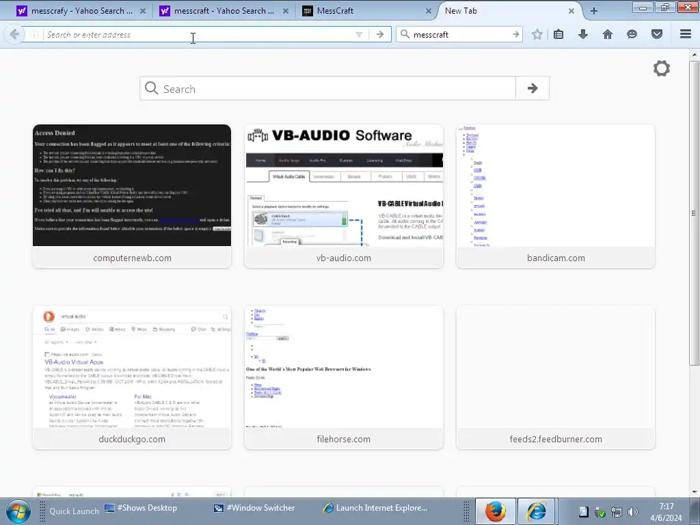Click the search magnifier in the toolbar search box
Viewport: 700px width, 525px height.
405,34
